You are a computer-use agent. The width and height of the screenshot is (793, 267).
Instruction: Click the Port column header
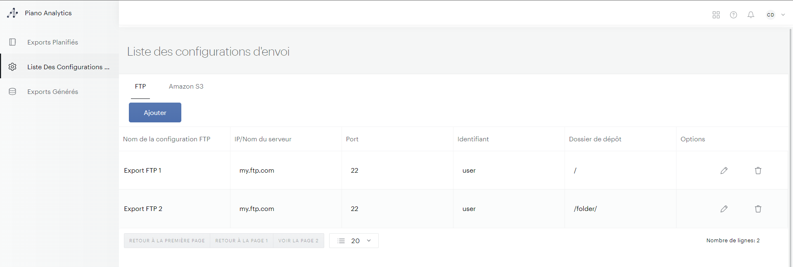pyautogui.click(x=352, y=139)
